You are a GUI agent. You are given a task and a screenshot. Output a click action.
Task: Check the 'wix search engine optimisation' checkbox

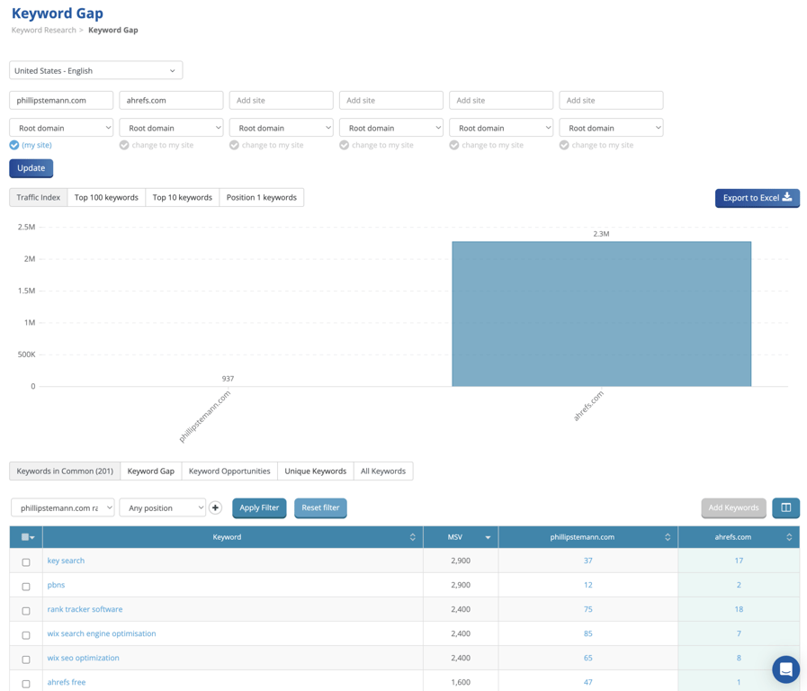click(26, 635)
